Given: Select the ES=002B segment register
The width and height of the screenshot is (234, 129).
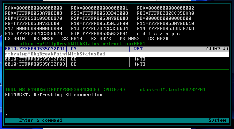Looking at the screenshot, I should (101, 39).
